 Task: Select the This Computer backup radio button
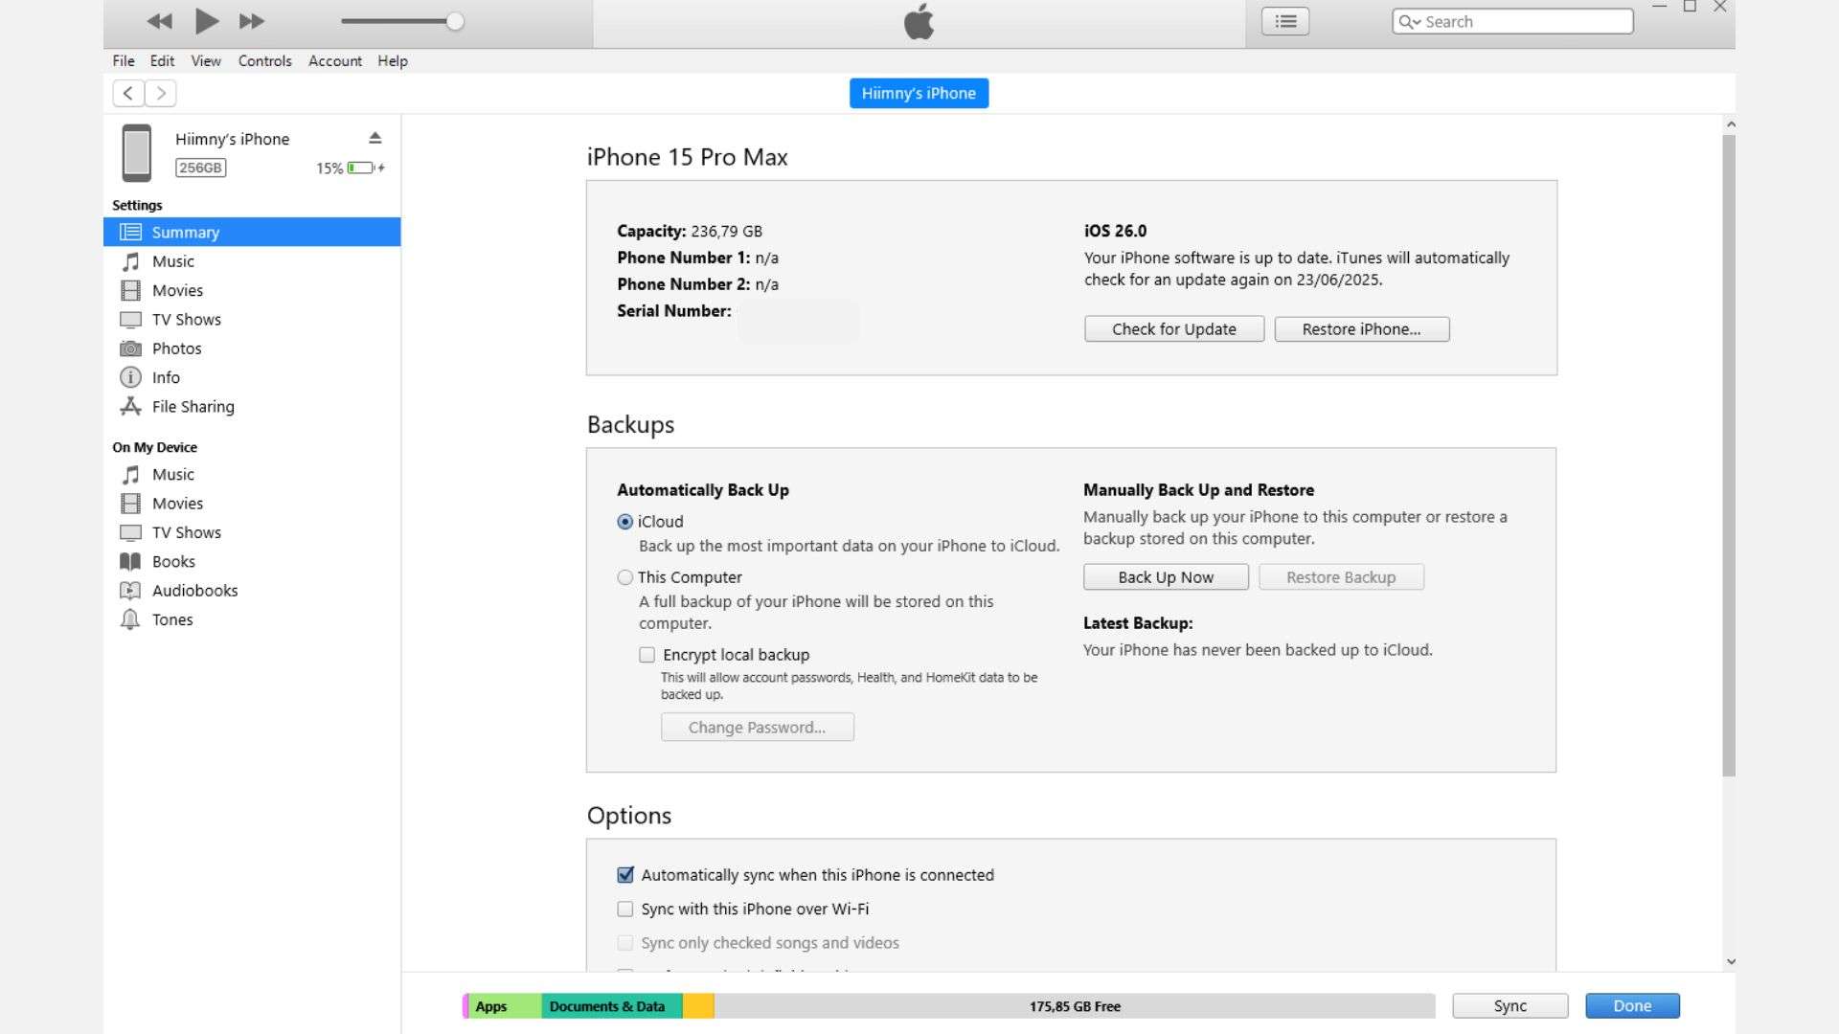(x=625, y=577)
